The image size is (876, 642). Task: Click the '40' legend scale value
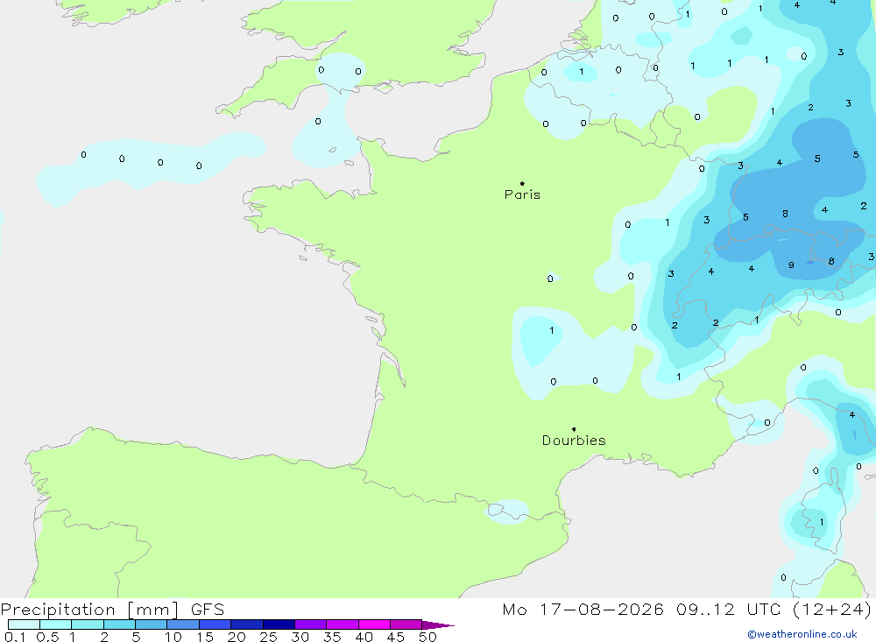364,637
